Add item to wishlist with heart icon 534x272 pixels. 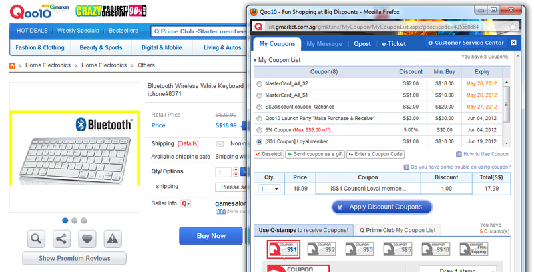87,238
